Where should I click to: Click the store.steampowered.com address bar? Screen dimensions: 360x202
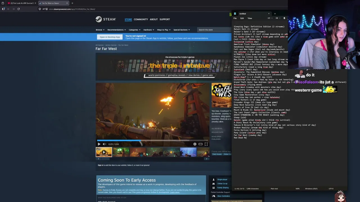tap(72, 9)
